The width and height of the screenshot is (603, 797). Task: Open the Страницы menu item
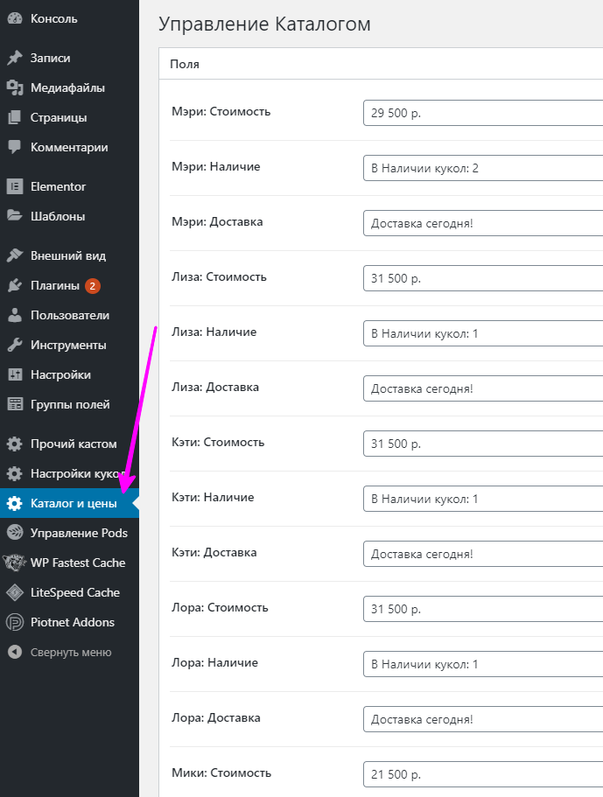(58, 117)
